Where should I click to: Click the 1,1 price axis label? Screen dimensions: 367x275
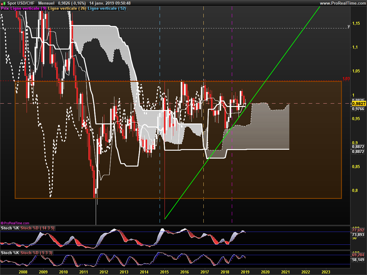pyautogui.click(x=354, y=47)
